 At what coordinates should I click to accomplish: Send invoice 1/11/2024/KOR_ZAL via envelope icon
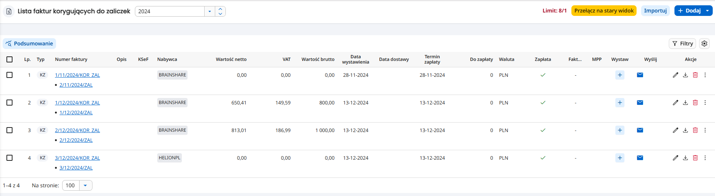click(640, 75)
